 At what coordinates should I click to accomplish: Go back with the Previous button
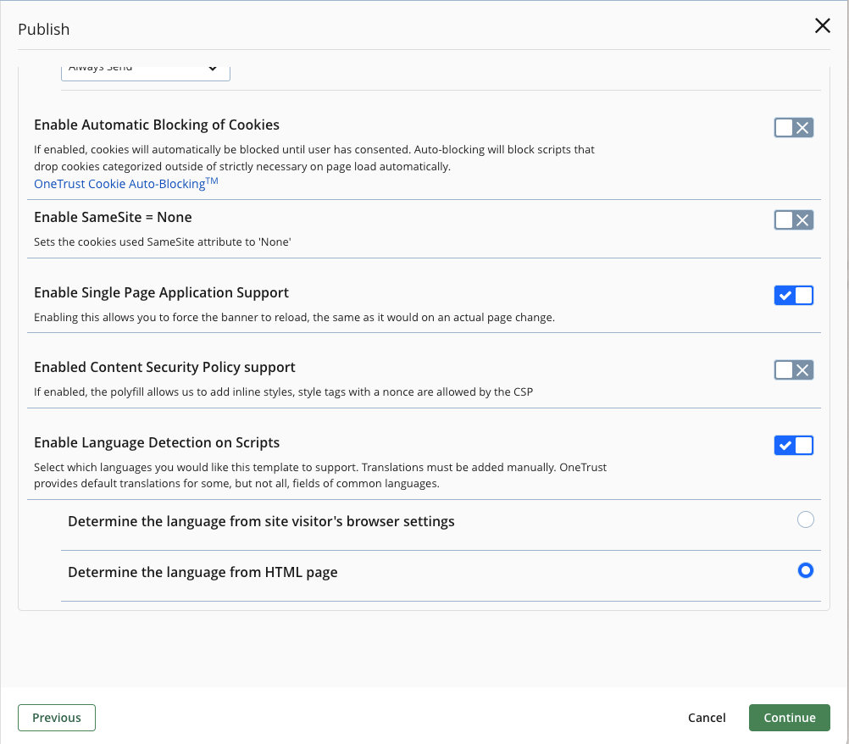(57, 718)
